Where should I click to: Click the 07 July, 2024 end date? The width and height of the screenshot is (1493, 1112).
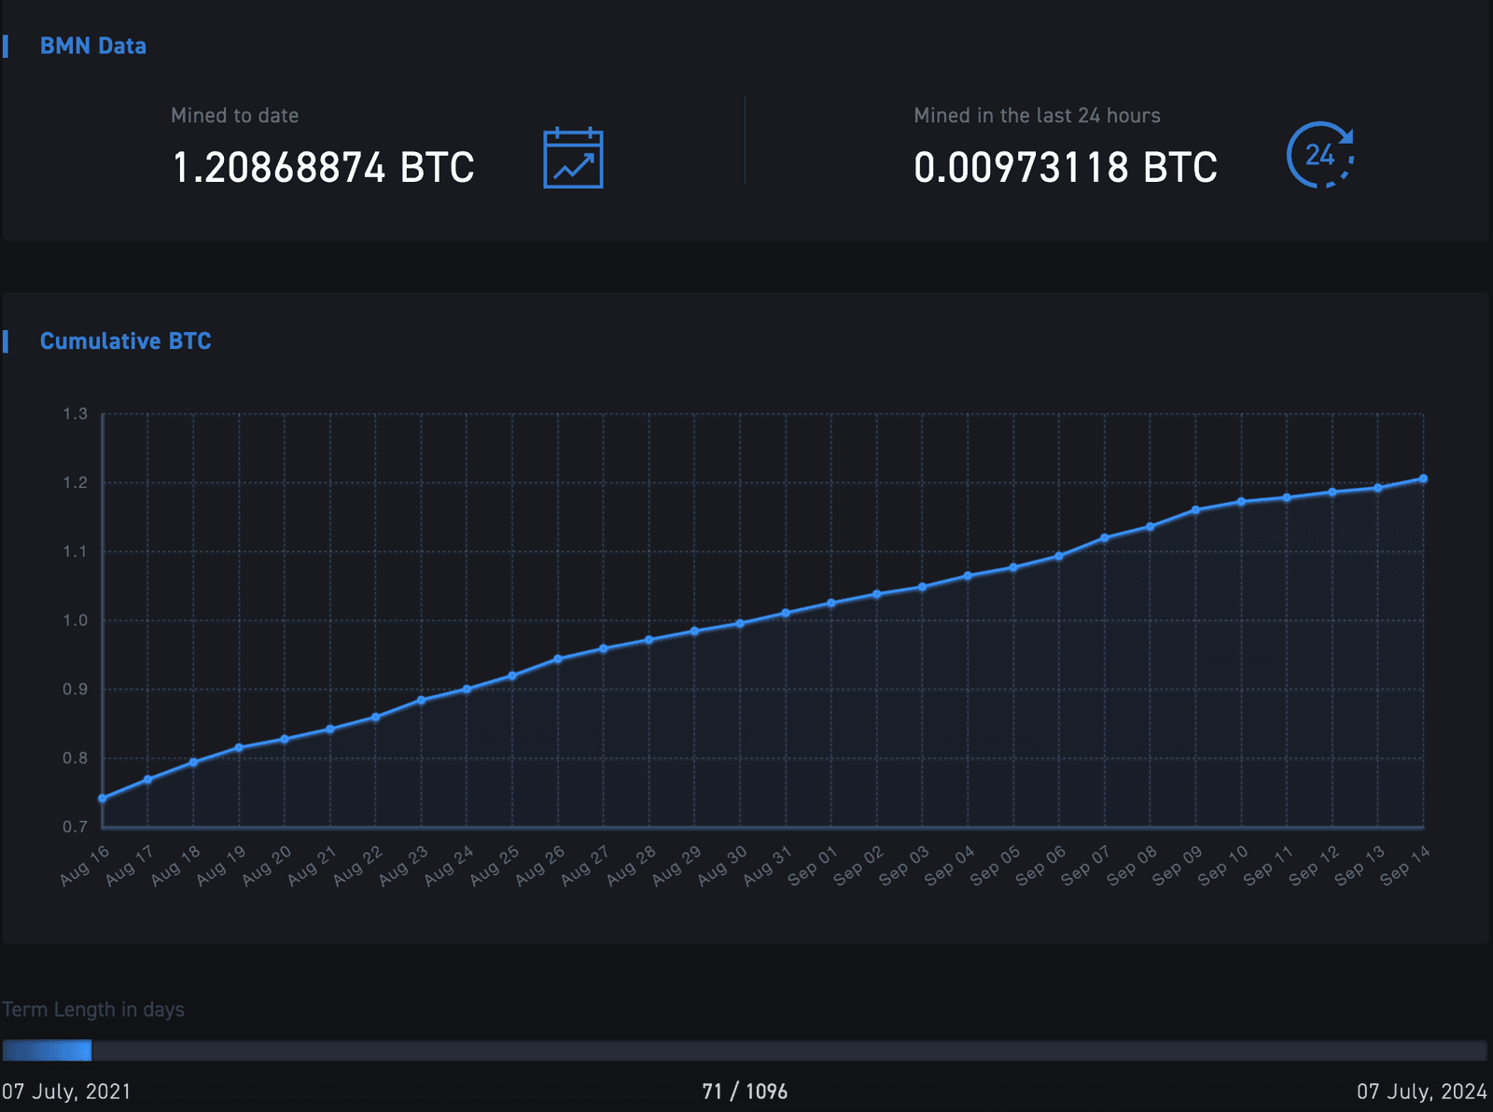(x=1421, y=1091)
